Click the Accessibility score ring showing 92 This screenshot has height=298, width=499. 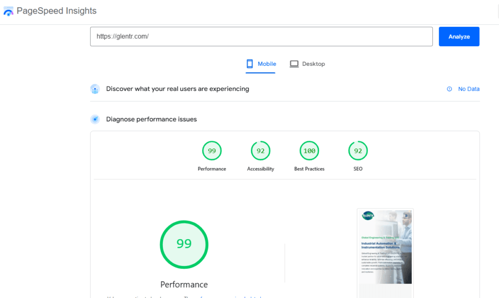point(260,150)
